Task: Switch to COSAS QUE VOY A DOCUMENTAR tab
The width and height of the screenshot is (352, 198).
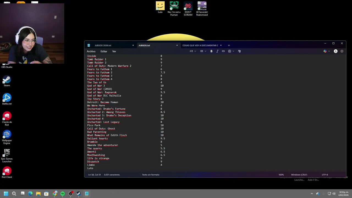Action: click(200, 45)
